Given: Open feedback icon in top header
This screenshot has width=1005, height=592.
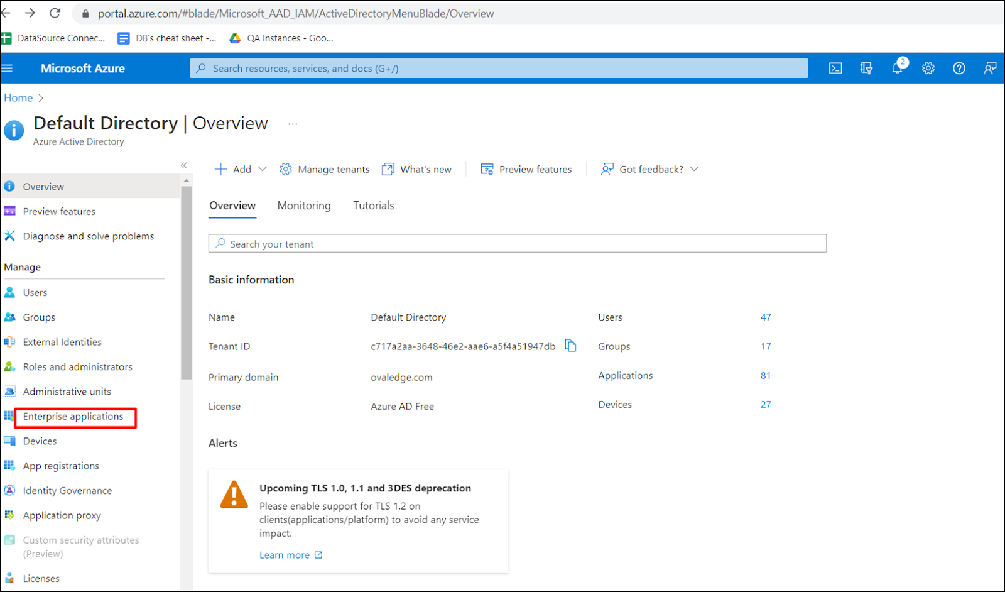Looking at the screenshot, I should 990,68.
